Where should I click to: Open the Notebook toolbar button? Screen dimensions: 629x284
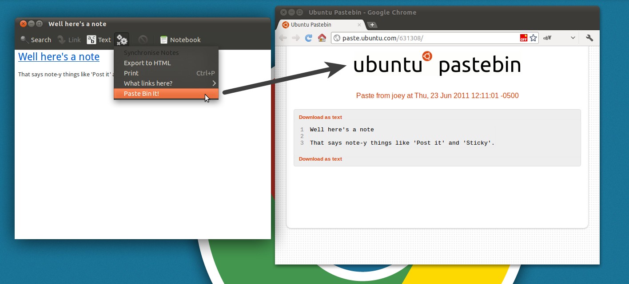tap(180, 40)
